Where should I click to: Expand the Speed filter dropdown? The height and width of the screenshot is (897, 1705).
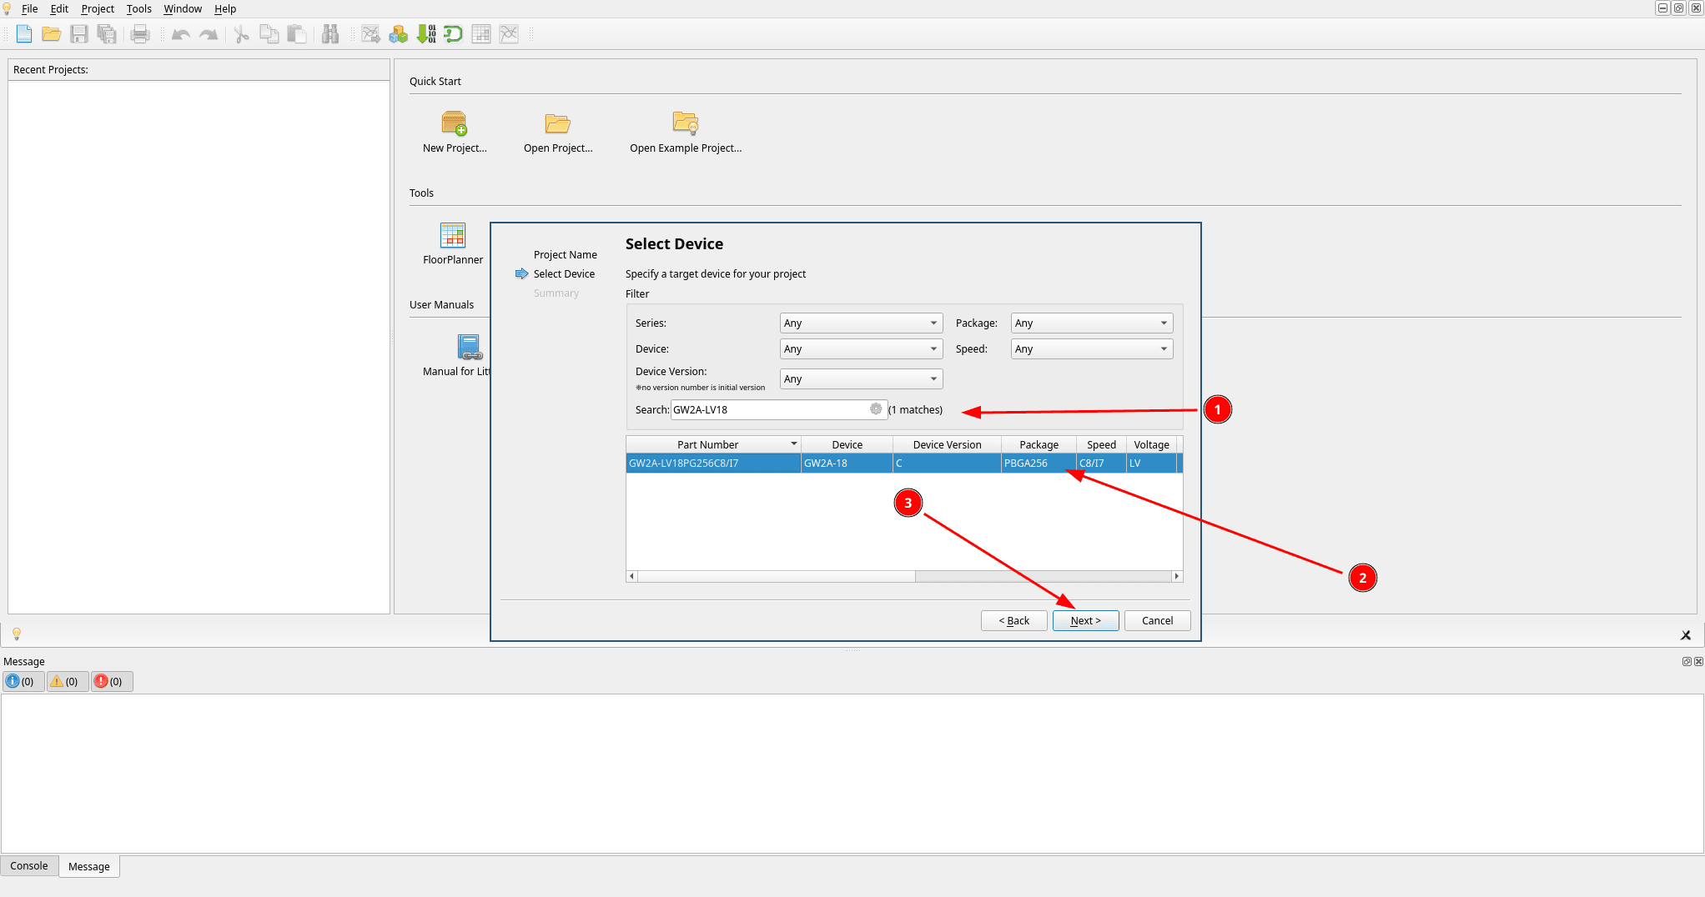click(x=1092, y=348)
